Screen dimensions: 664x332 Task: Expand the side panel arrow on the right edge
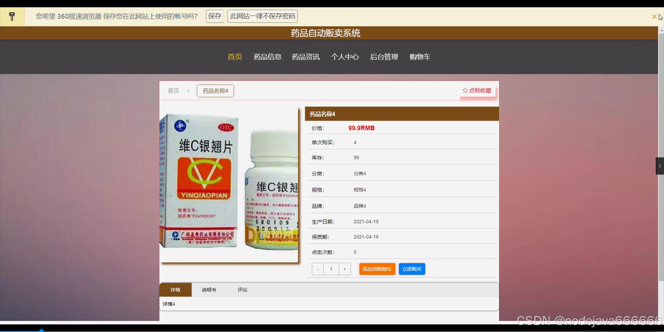click(660, 166)
